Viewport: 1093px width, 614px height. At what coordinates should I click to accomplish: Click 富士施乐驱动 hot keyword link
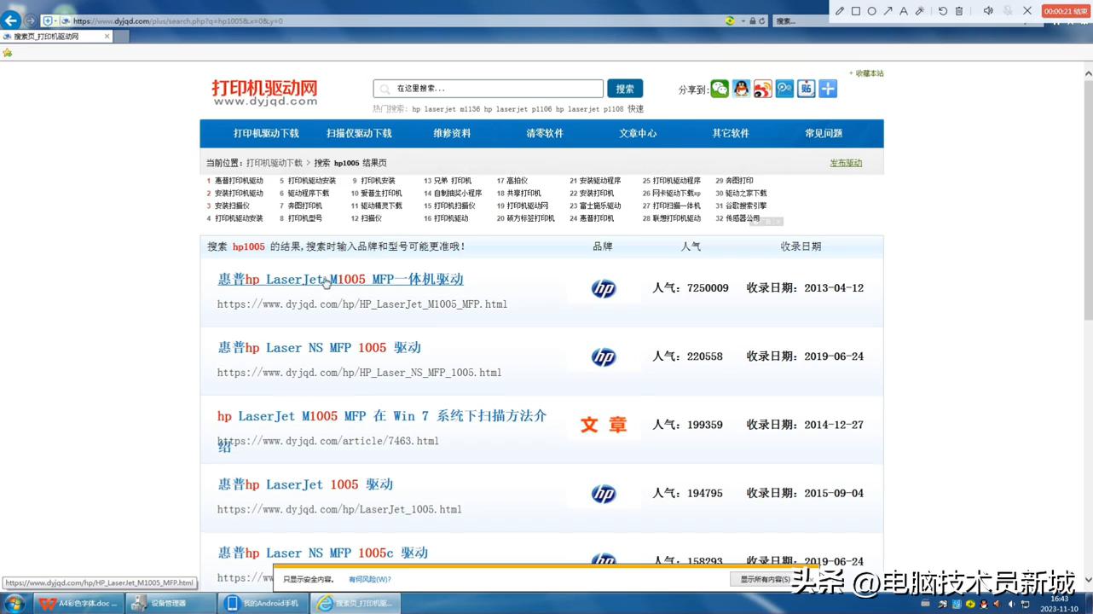coord(600,206)
